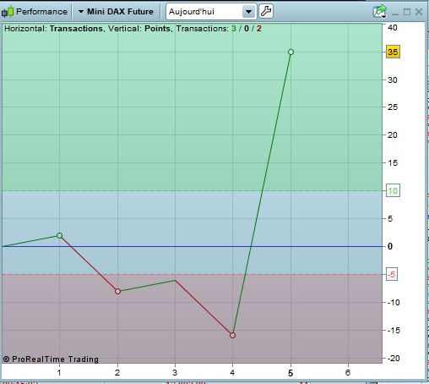Open the settings wrench icon

click(266, 12)
